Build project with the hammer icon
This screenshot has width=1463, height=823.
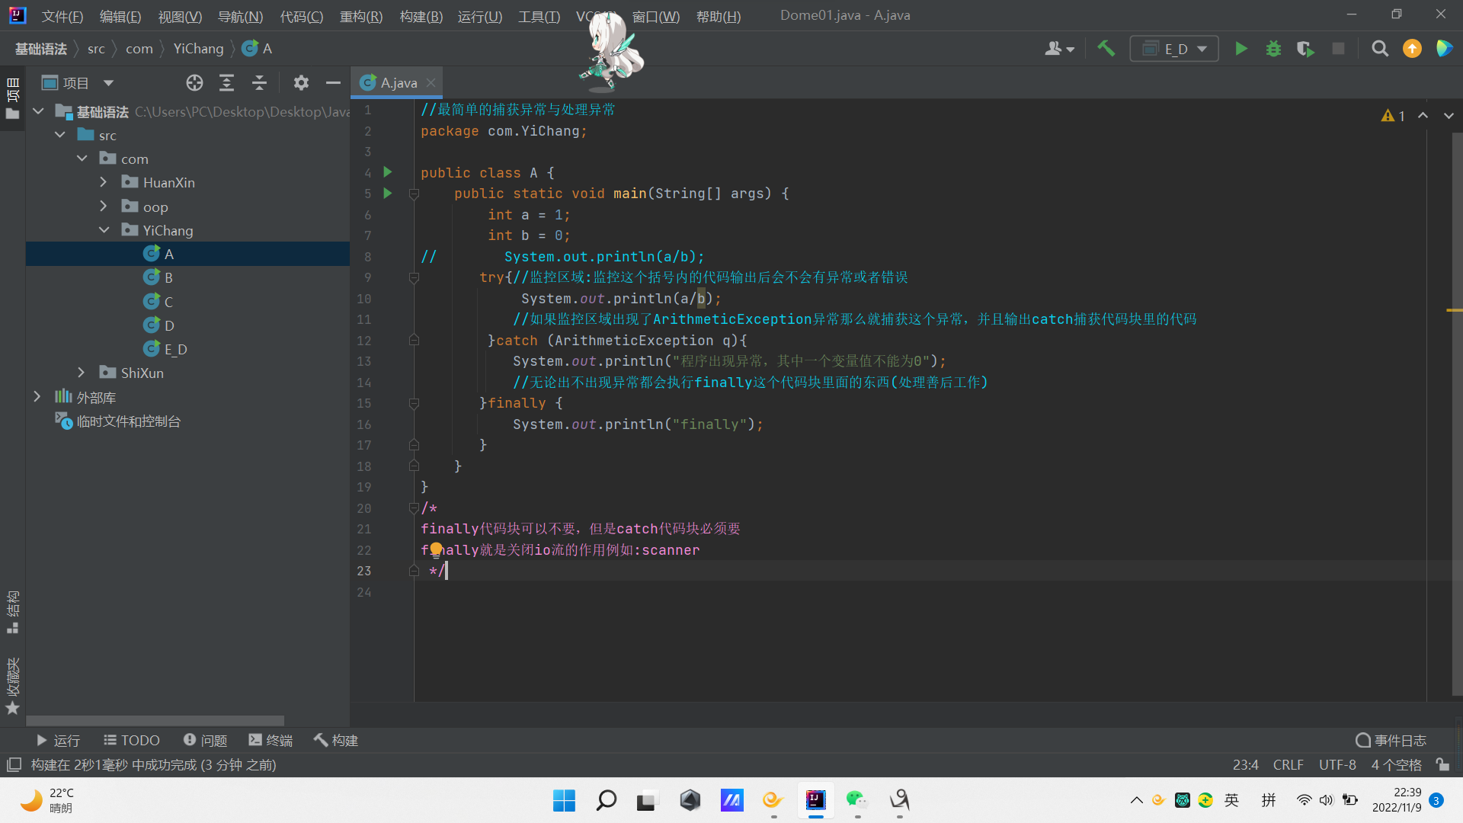1106,49
